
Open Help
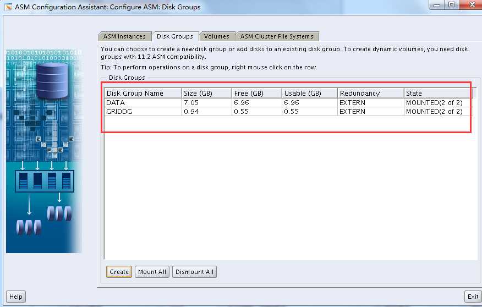point(15,297)
